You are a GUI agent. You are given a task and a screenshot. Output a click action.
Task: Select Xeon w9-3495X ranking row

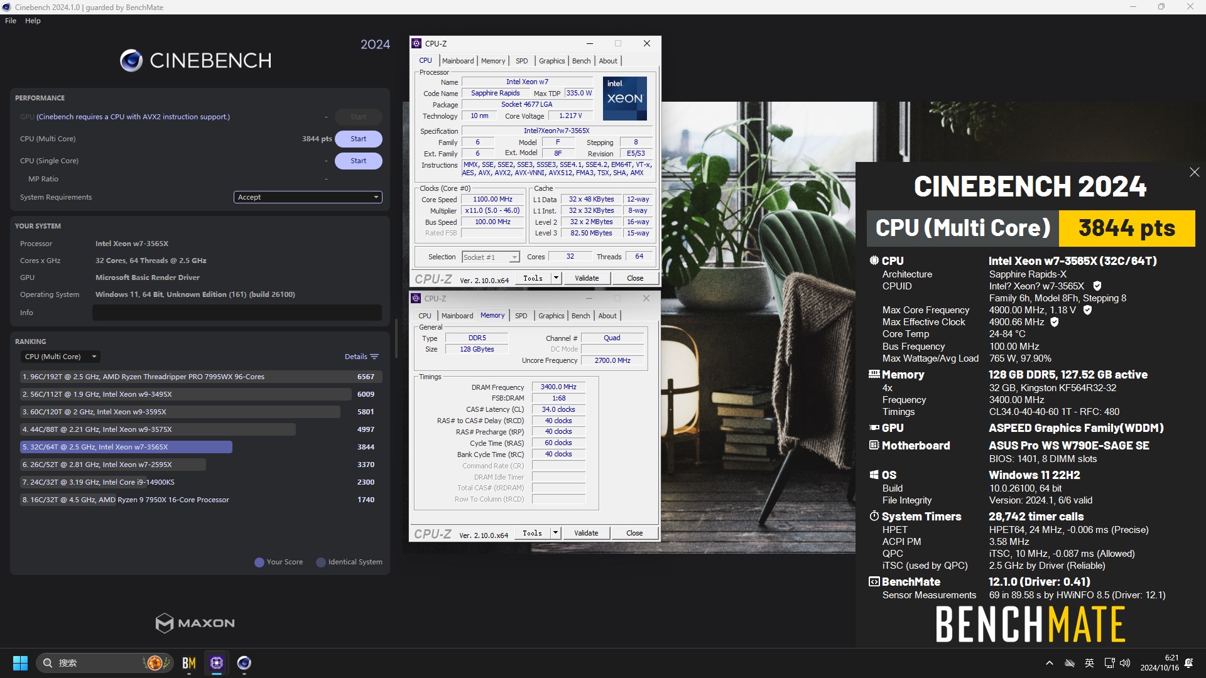point(200,394)
